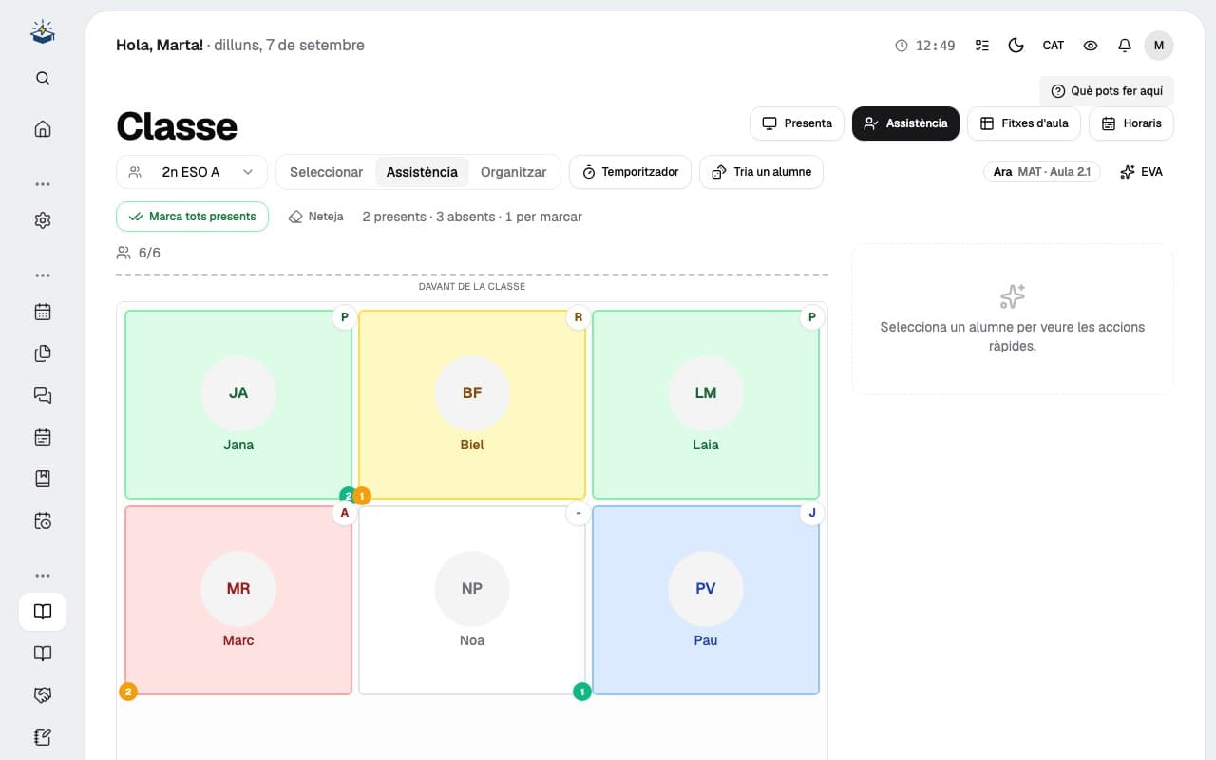Open the calendar icon in sidebar
1216x760 pixels.
coord(43,312)
